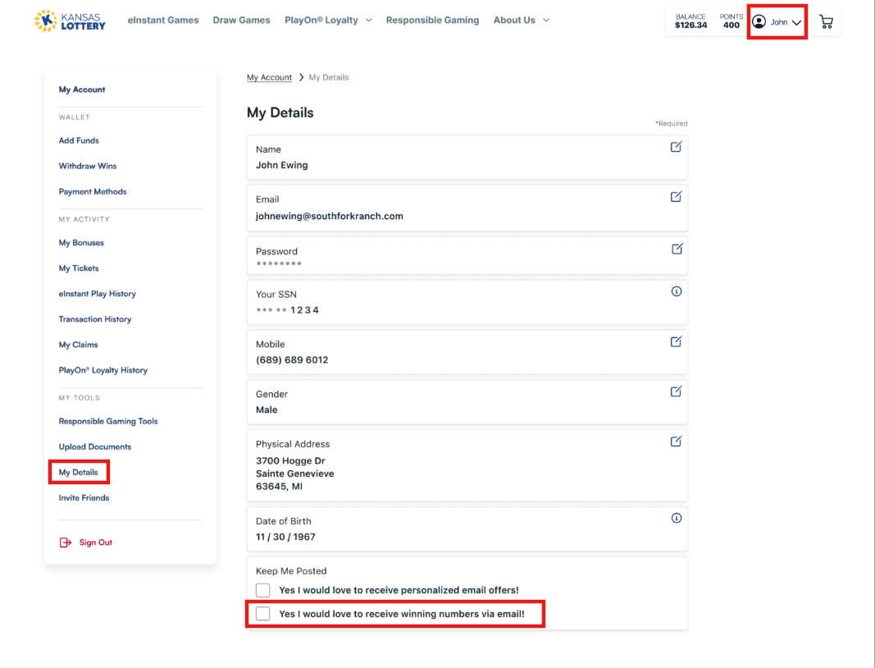View PlayOn Loyalty History
Viewport: 875px width, 668px height.
point(103,370)
